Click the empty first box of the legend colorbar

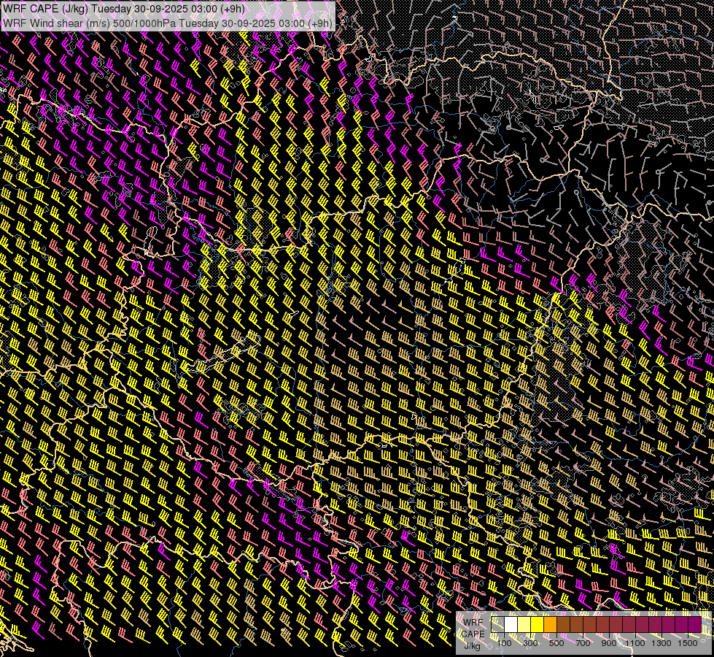[497, 625]
